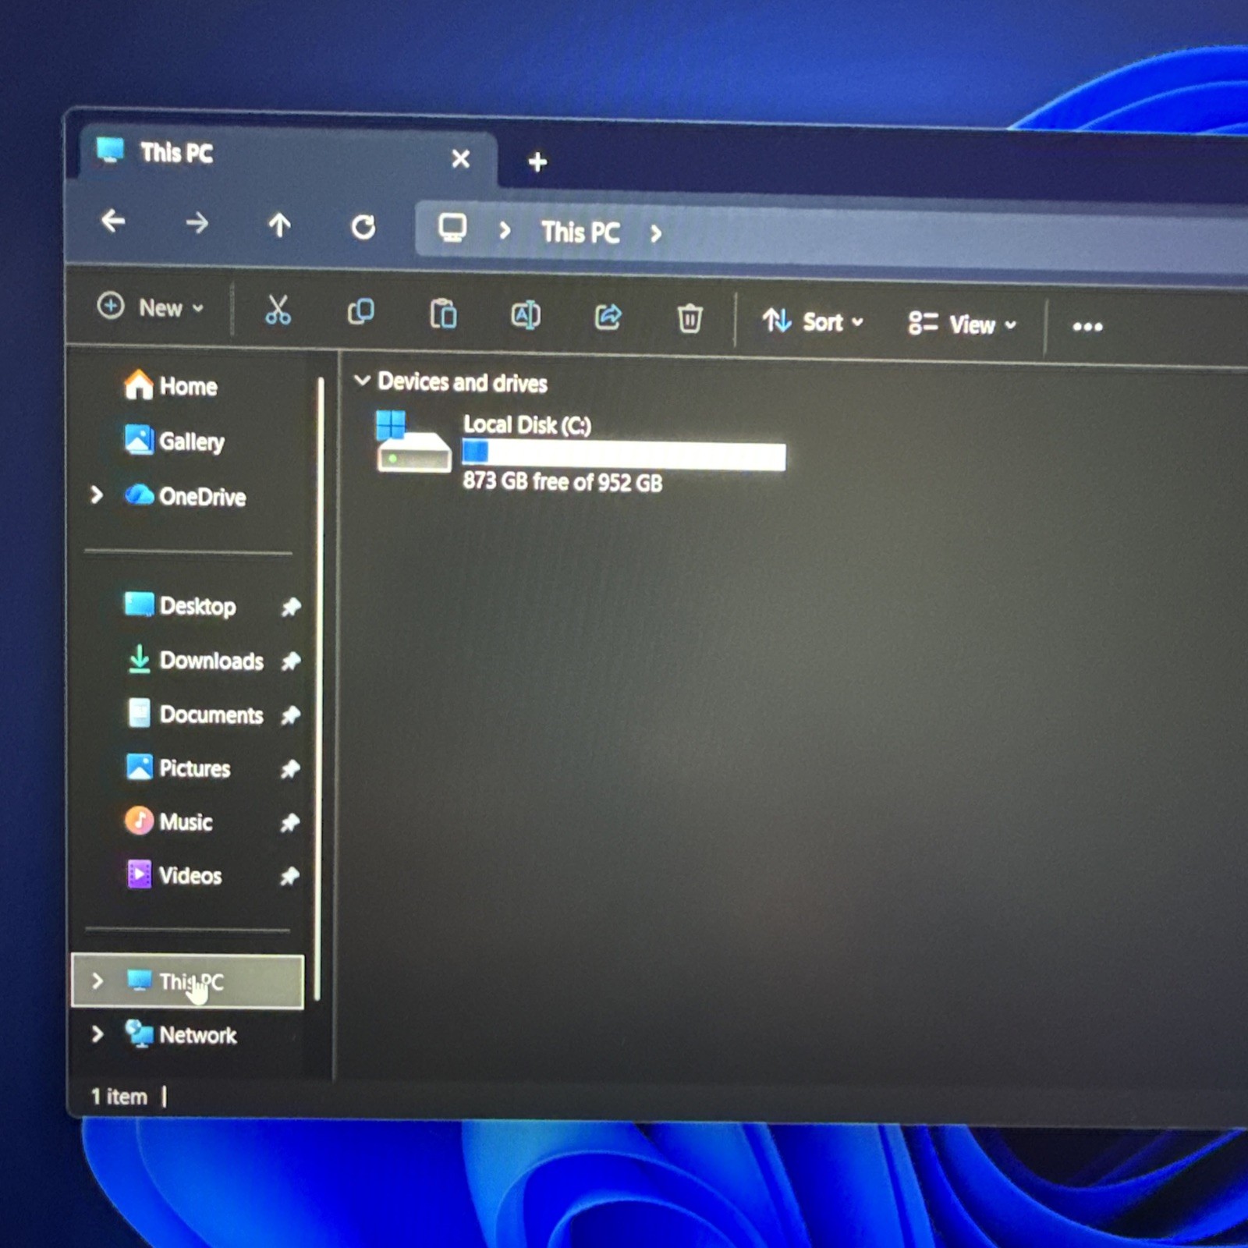Click the Cut scissors icon
The image size is (1248, 1248).
278,310
